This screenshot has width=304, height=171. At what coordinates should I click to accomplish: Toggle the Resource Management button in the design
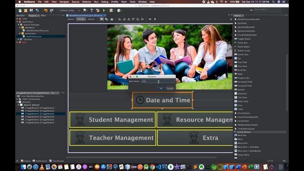[x=195, y=120]
